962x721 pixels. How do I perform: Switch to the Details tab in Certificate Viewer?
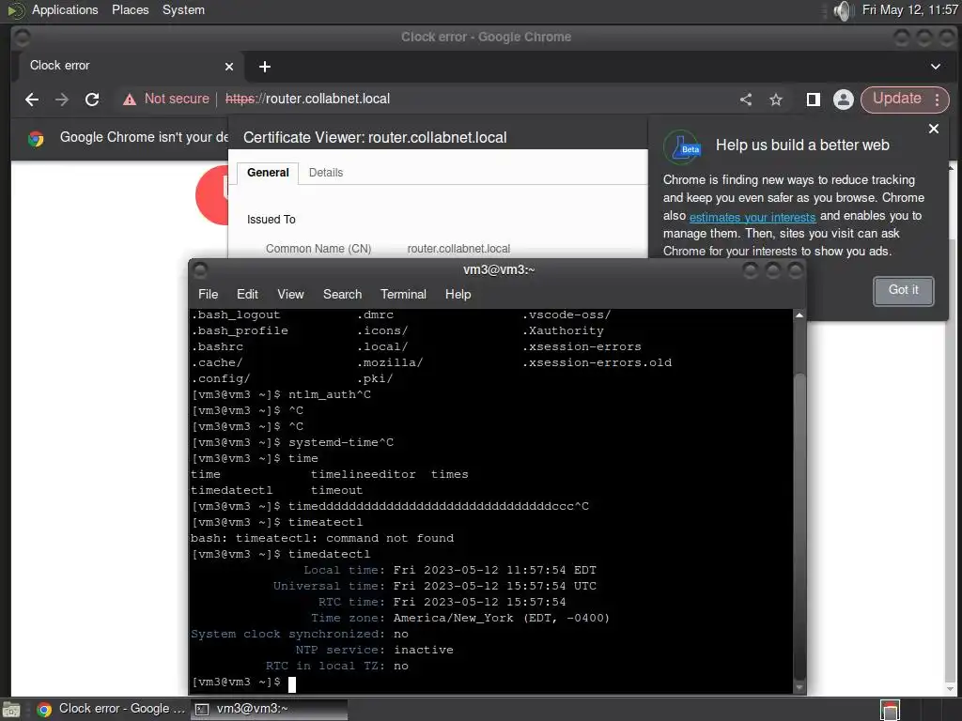(x=326, y=173)
